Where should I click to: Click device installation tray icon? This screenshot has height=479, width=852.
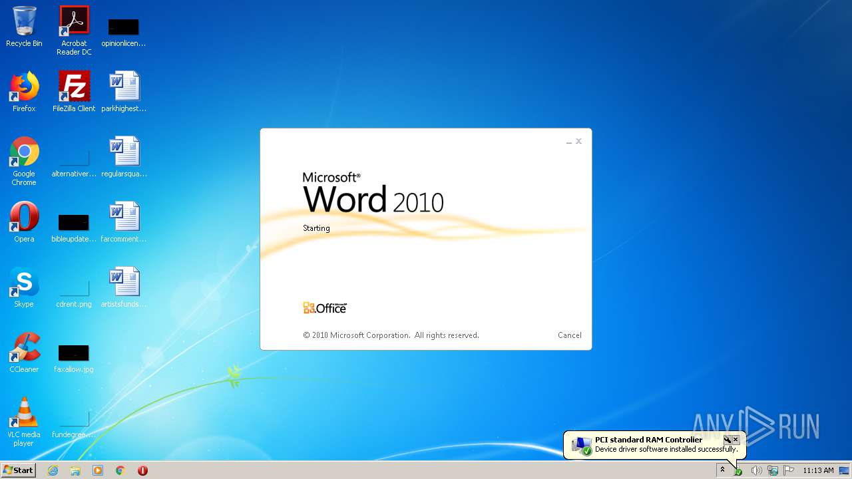[738, 470]
